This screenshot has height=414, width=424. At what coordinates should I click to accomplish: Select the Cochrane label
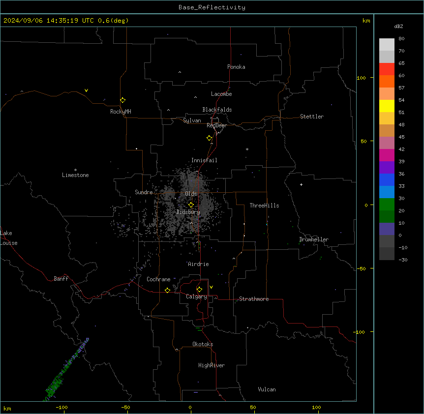[x=158, y=279]
